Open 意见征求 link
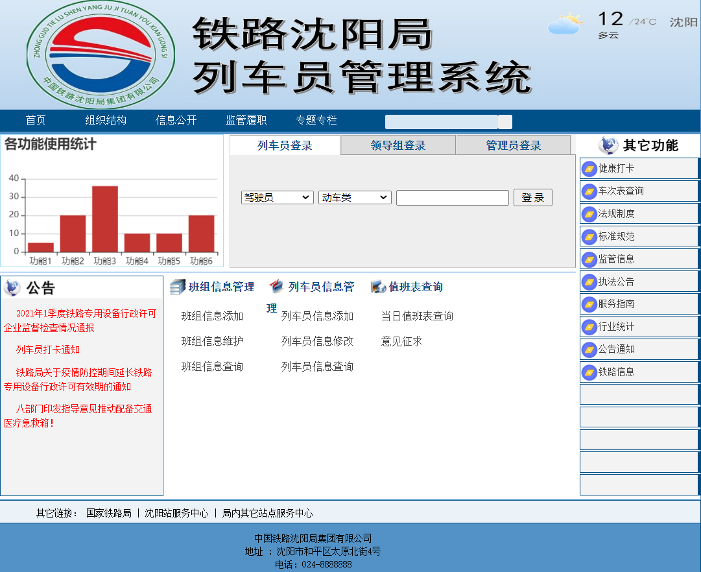The image size is (701, 572). pyautogui.click(x=401, y=341)
